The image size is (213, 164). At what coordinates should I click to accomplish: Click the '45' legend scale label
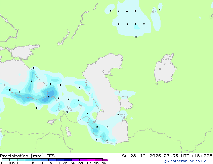[x=96, y=163]
